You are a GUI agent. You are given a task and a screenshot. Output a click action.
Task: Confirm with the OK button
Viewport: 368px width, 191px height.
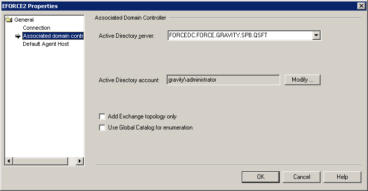click(260, 177)
